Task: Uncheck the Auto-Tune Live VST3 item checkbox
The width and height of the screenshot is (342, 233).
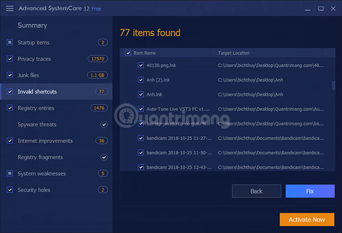Action: tap(141, 109)
